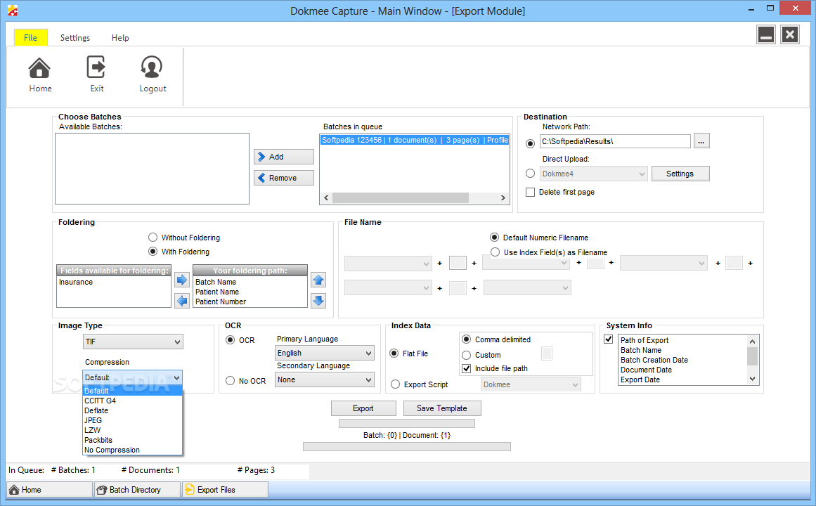Collapse the Compression dropdown

coord(177,377)
